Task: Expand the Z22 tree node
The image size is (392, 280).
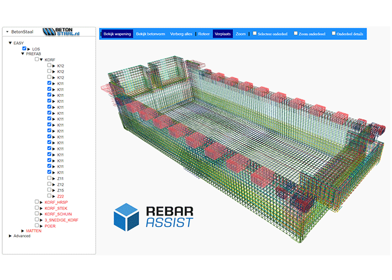Action: (x=54, y=196)
